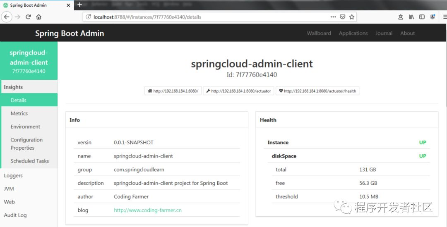
Task: Click the diskSpace label in Health
Action: click(284, 156)
